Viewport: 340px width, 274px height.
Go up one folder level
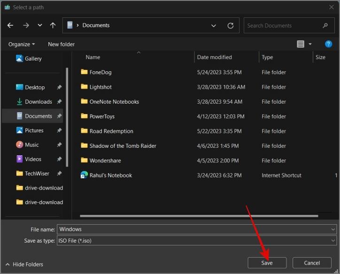point(53,25)
